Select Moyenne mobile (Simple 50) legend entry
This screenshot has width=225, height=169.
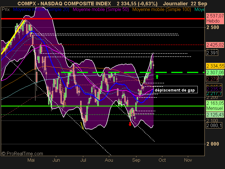coord(101,10)
